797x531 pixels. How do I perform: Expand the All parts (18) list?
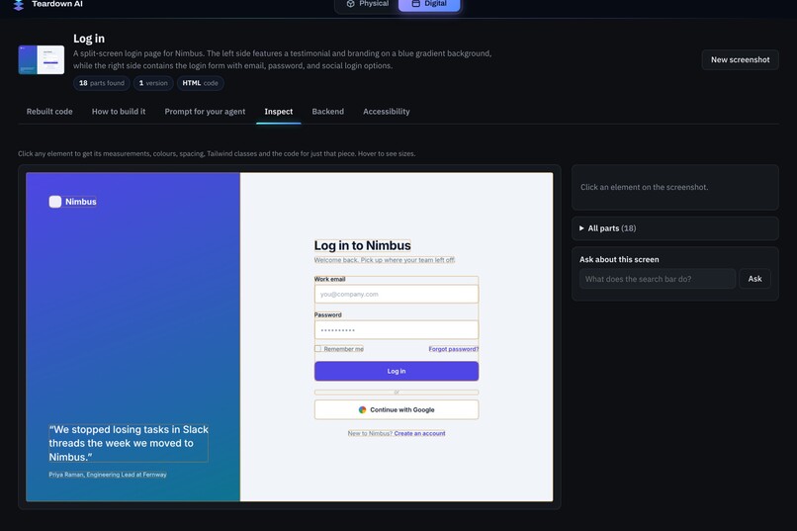click(x=675, y=228)
